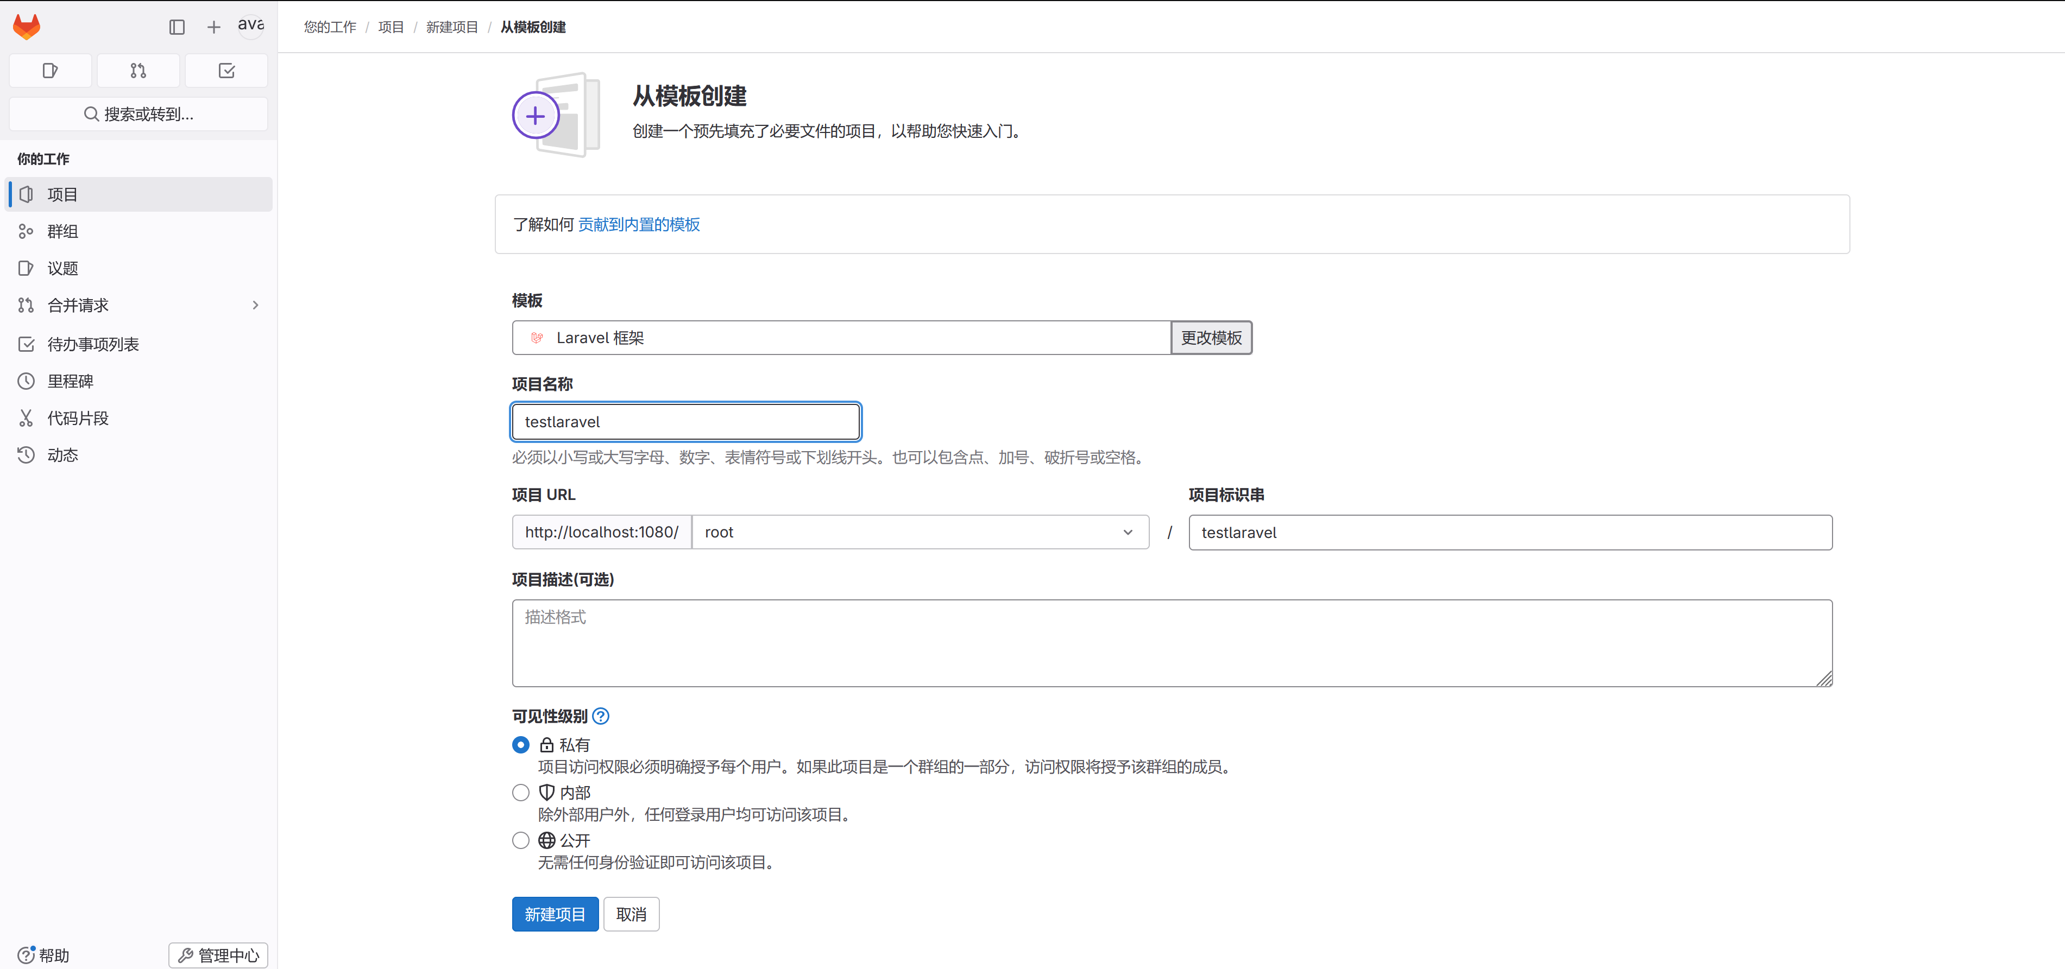Open 群组 in the sidebar

[62, 232]
